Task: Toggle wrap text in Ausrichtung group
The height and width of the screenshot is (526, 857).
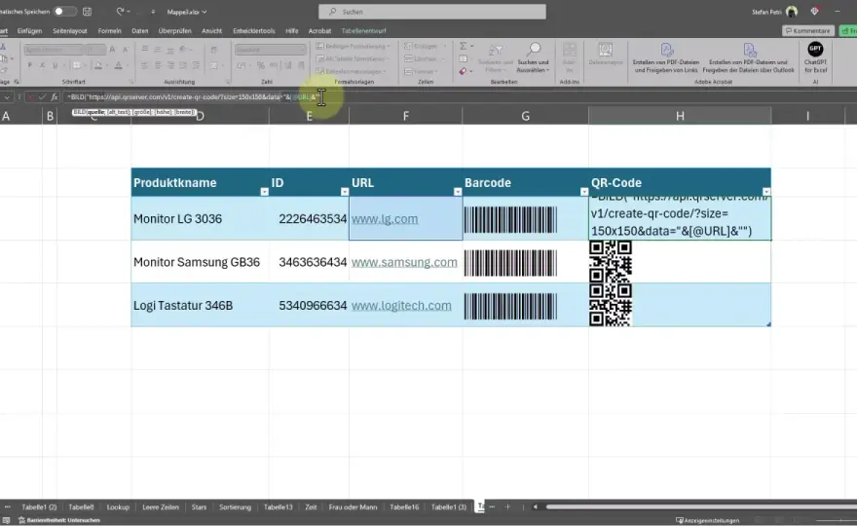Action: pos(213,50)
